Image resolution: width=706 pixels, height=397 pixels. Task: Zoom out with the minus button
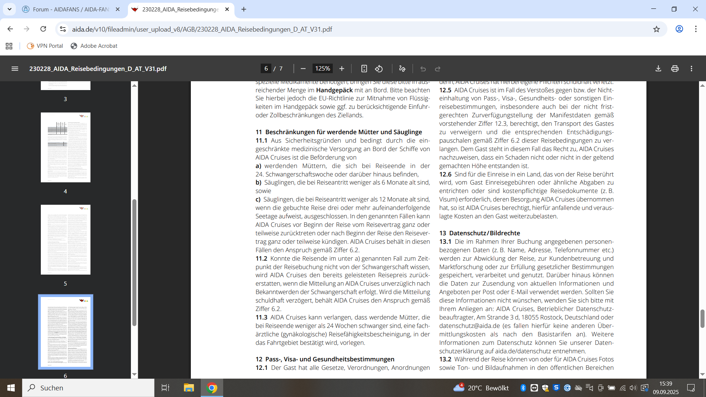point(303,69)
